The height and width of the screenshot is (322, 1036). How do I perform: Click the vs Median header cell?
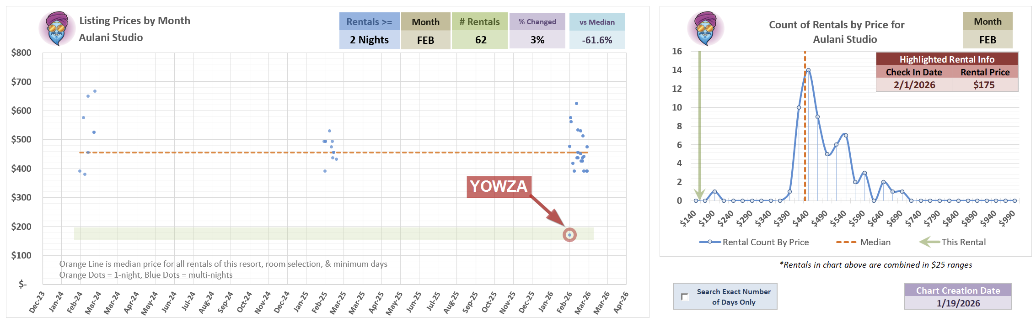pos(597,22)
